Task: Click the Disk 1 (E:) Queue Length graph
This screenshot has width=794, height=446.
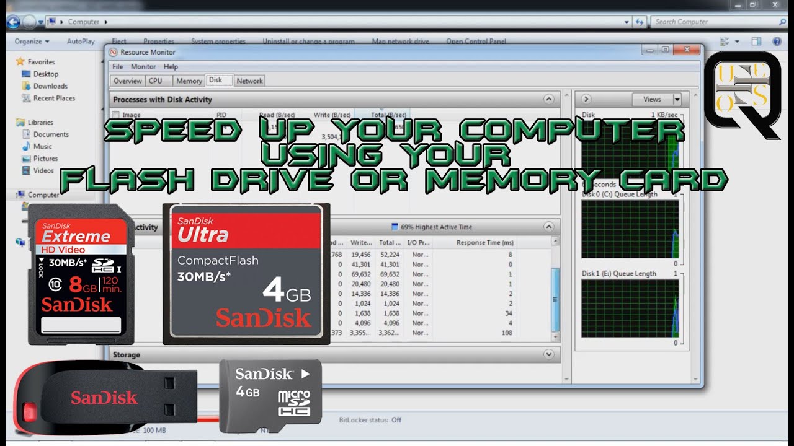Action: pyautogui.click(x=630, y=308)
